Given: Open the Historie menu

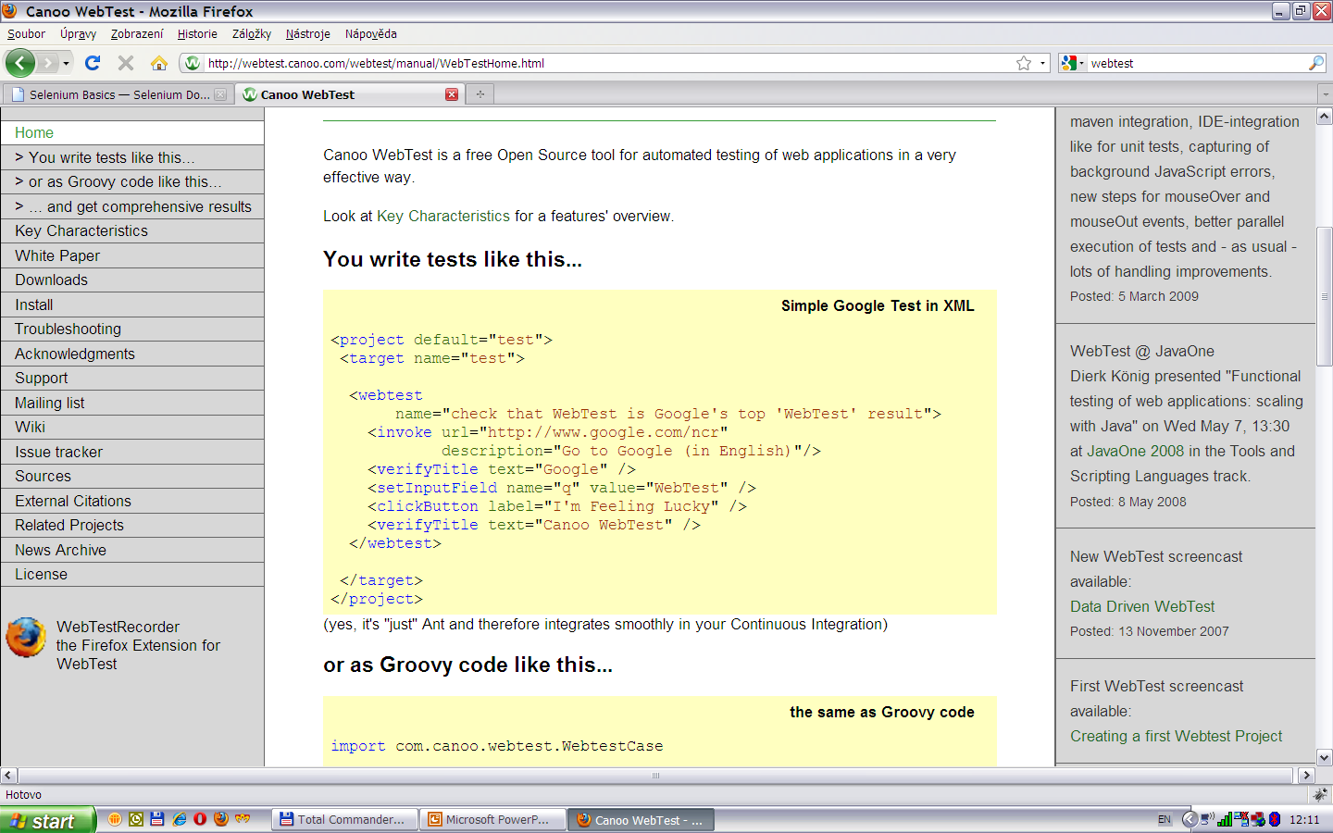Looking at the screenshot, I should (x=197, y=34).
